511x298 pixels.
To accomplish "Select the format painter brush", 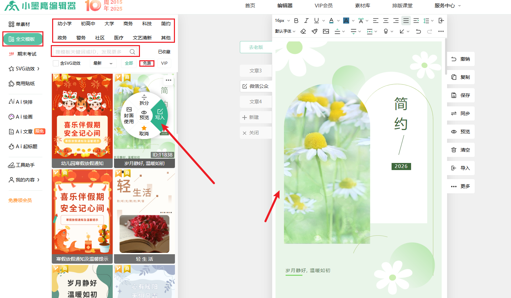I will tap(315, 31).
